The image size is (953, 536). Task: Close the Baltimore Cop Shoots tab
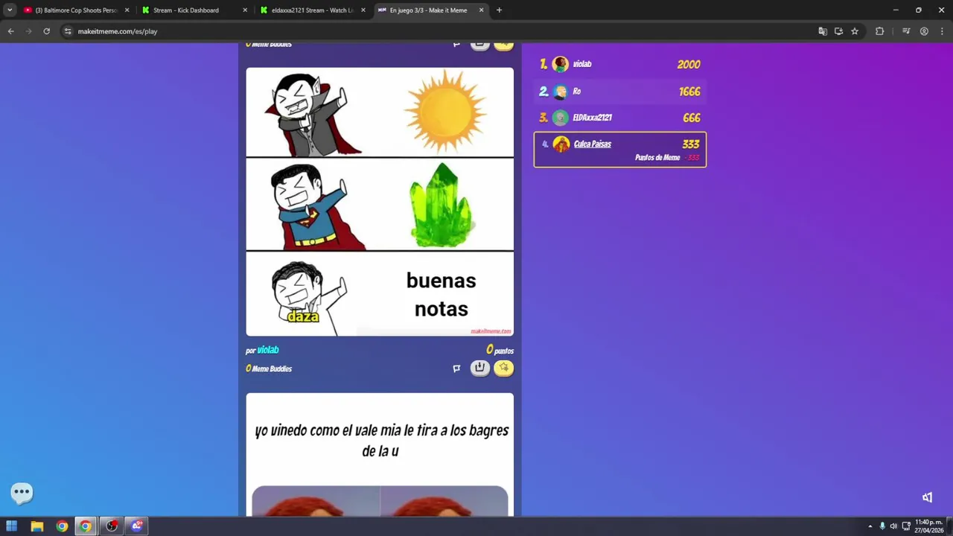pyautogui.click(x=127, y=10)
